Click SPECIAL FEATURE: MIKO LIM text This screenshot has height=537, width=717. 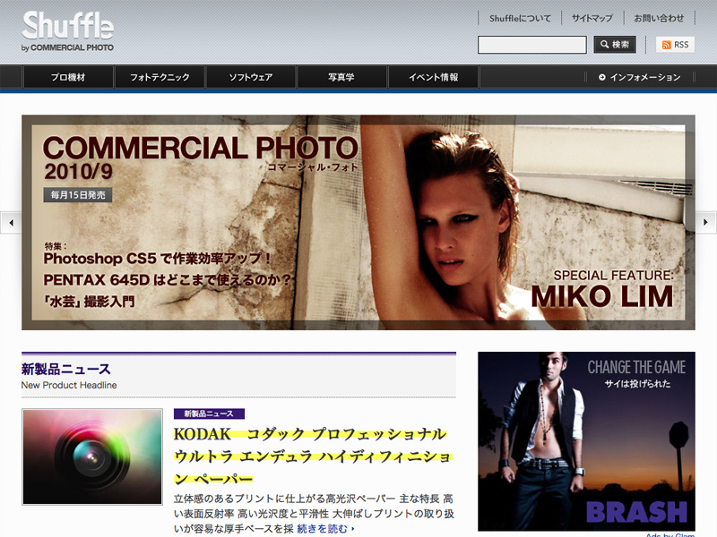point(602,289)
